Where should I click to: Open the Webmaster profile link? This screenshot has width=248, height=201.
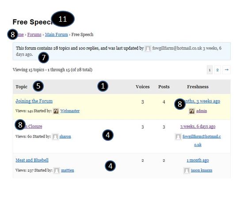pyautogui.click(x=70, y=111)
